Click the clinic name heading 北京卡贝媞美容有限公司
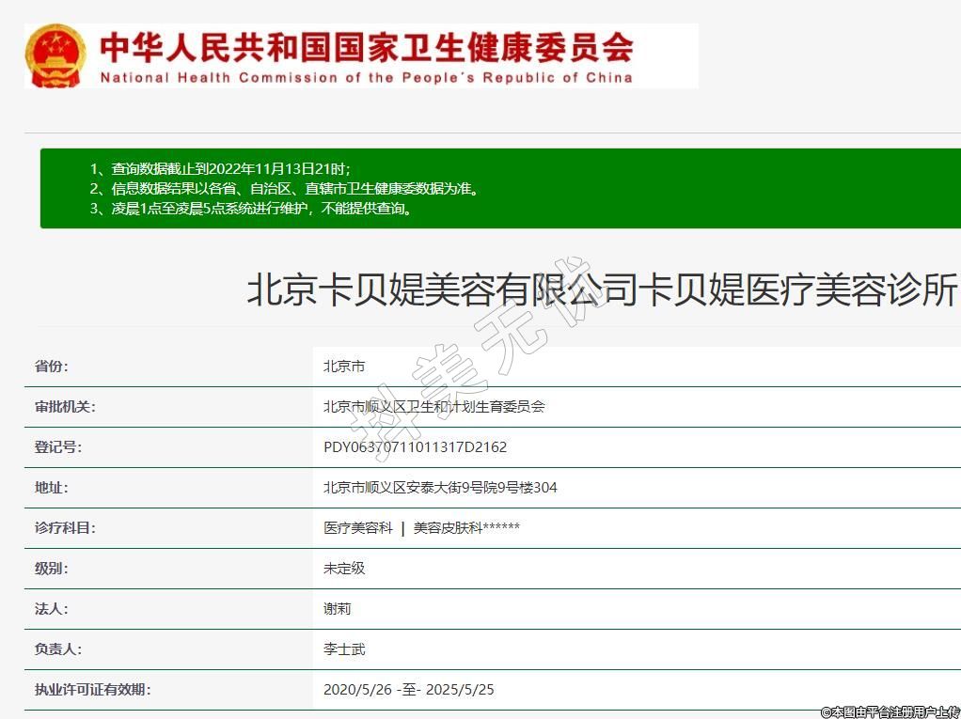961x719 pixels. pos(602,289)
